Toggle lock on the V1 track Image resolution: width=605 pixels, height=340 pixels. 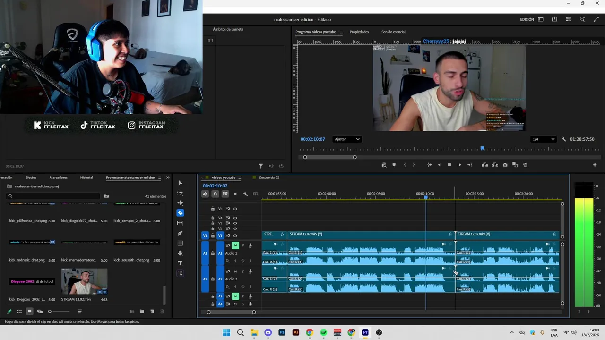pyautogui.click(x=213, y=235)
